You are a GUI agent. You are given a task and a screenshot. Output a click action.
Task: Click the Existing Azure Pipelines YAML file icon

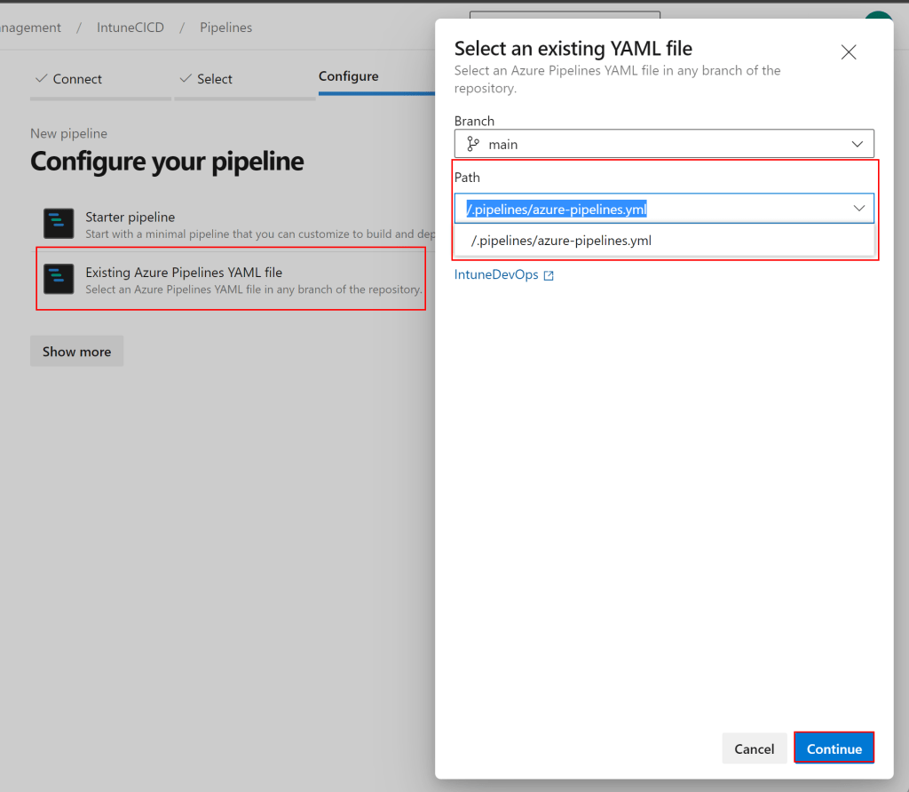point(59,279)
